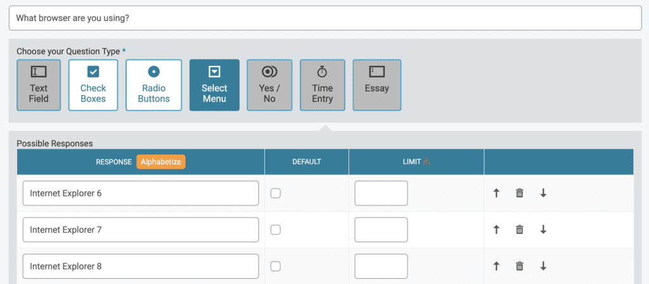Select Yes / No question type
This screenshot has height=284, width=649.
[269, 86]
